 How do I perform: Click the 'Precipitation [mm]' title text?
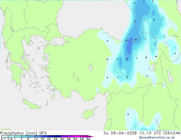click(19, 133)
